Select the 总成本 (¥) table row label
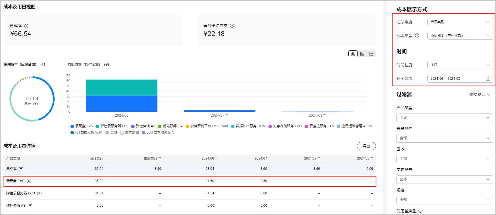The width and height of the screenshot is (496, 215). click(x=15, y=169)
